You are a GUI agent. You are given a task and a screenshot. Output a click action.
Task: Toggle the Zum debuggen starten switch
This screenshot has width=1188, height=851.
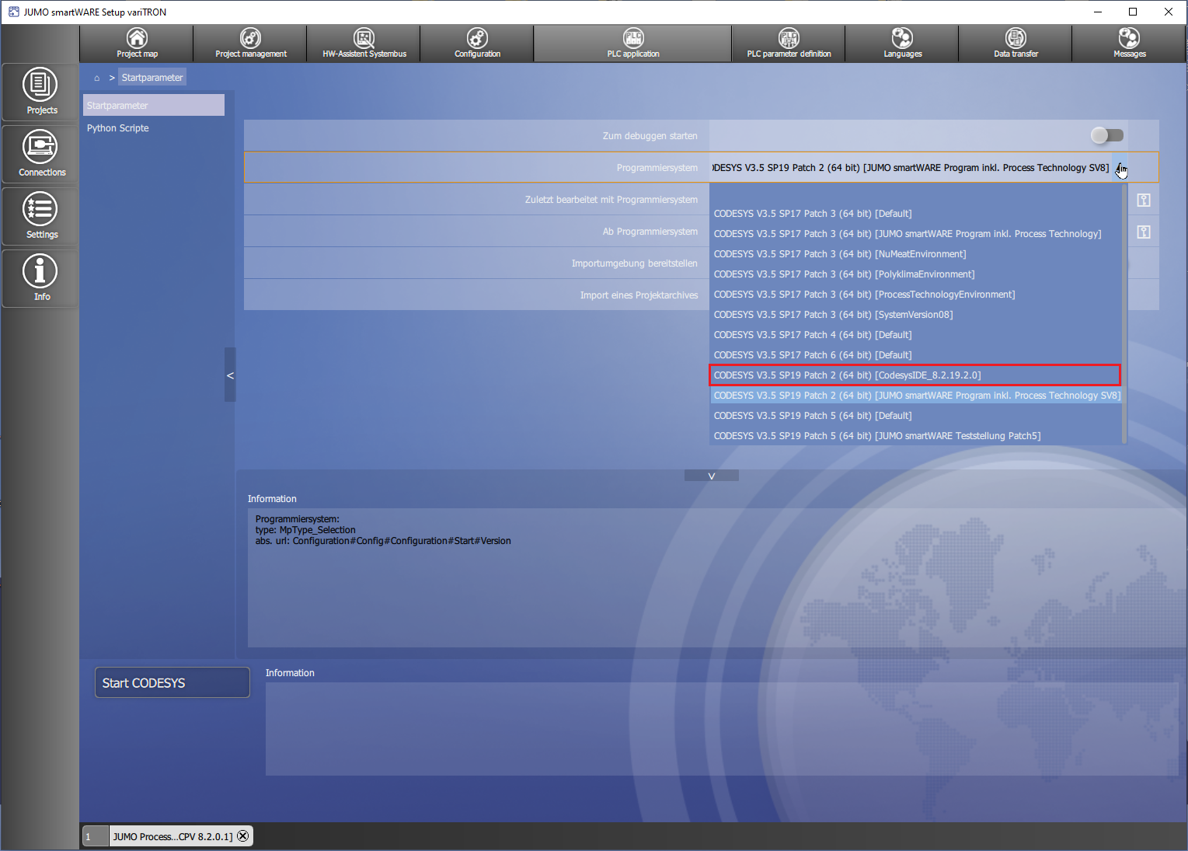1106,136
